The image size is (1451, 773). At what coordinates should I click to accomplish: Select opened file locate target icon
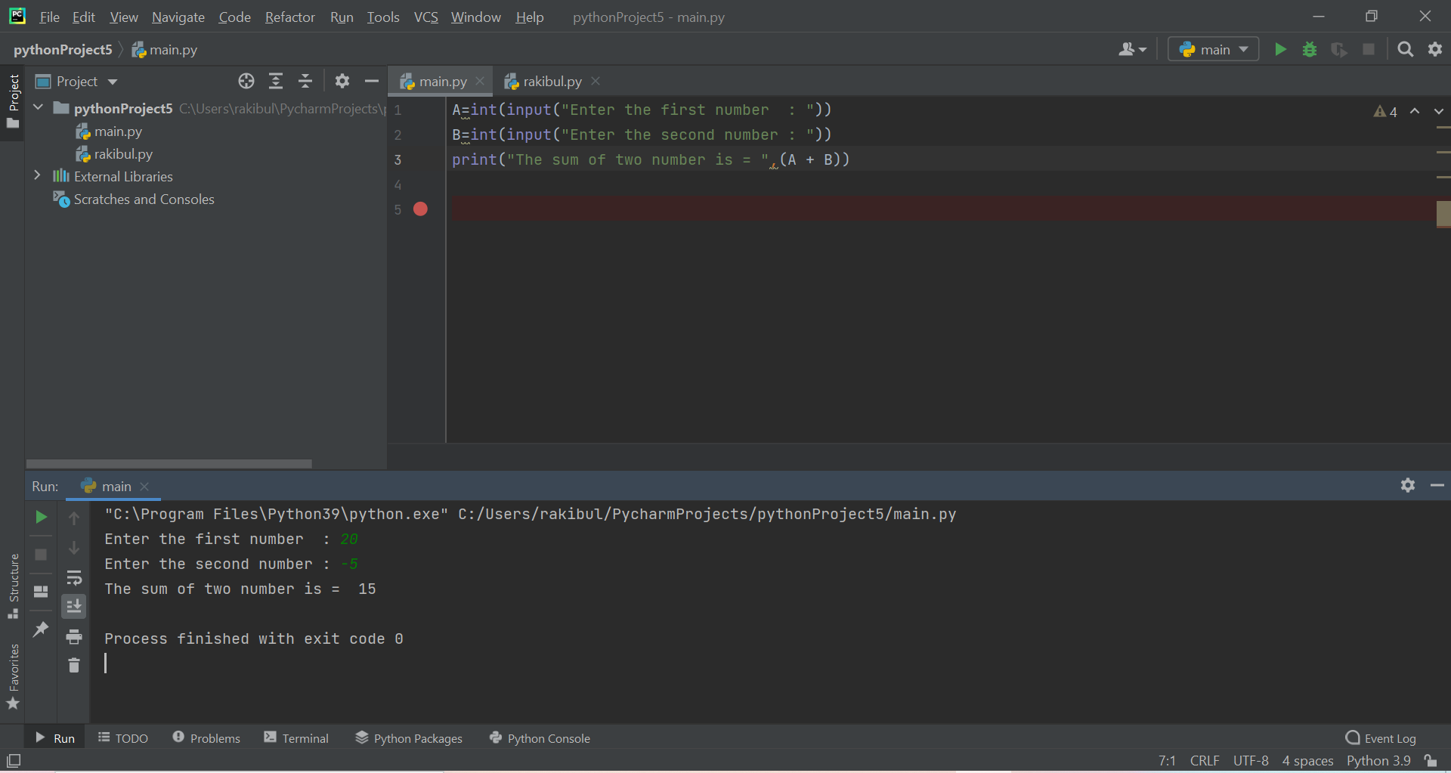point(246,81)
